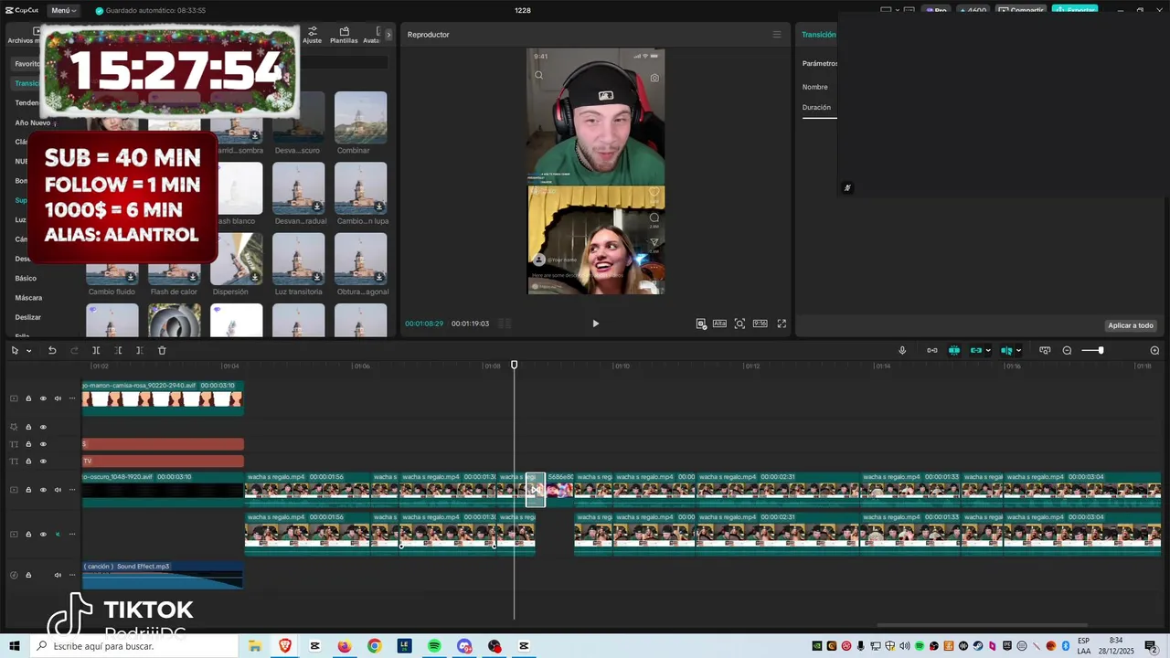
Task: Click the Compartir button at top
Action: [1021, 10]
